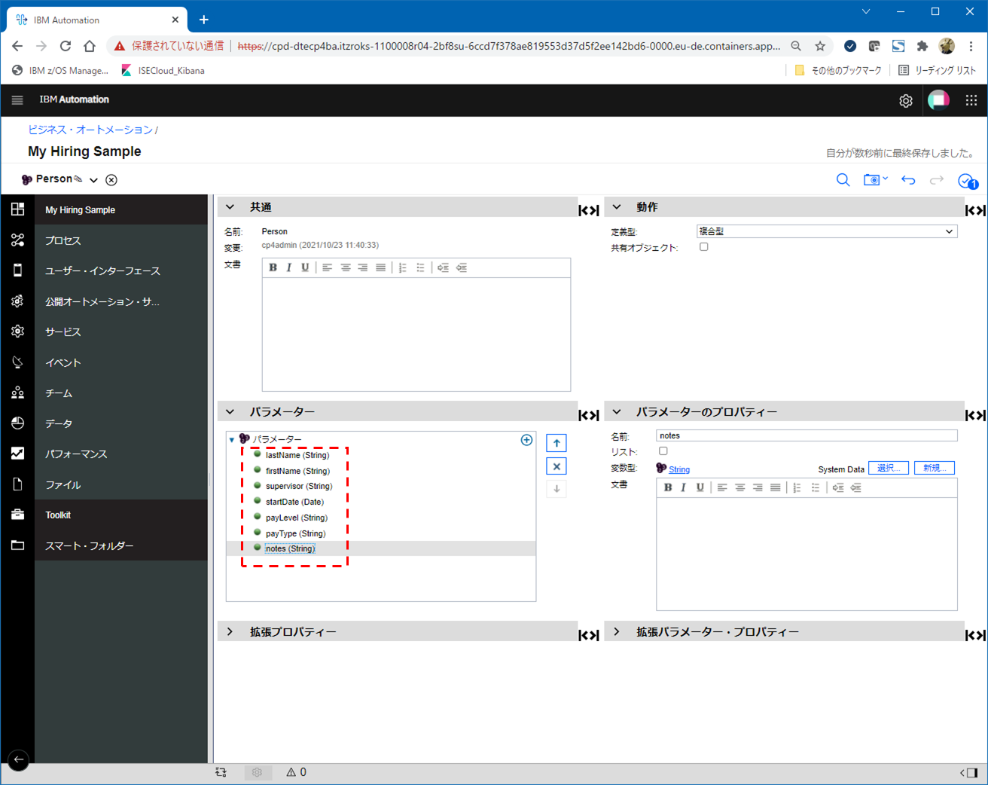Toggle bold in parameter documentation editor
The image size is (988, 785).
pos(668,487)
